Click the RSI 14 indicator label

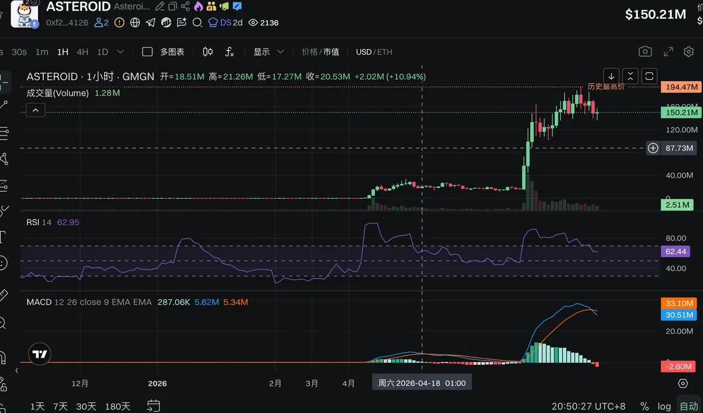click(39, 222)
